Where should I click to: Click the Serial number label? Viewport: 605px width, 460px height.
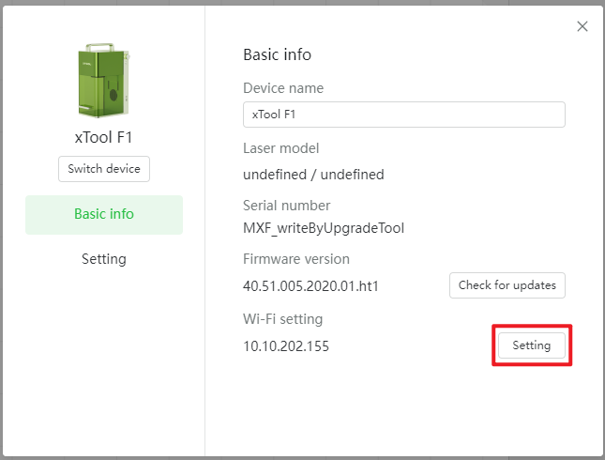(286, 206)
